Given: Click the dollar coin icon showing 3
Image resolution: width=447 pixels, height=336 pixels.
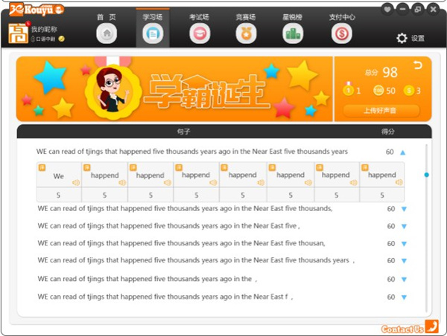Looking at the screenshot, I should pos(409,91).
